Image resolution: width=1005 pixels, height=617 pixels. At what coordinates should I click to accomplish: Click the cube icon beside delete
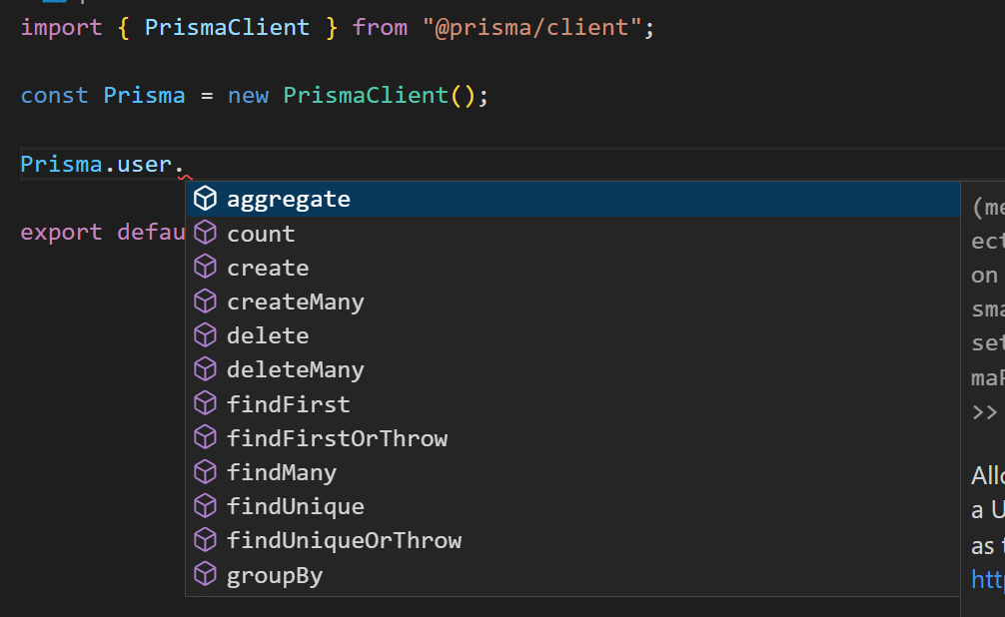205,334
